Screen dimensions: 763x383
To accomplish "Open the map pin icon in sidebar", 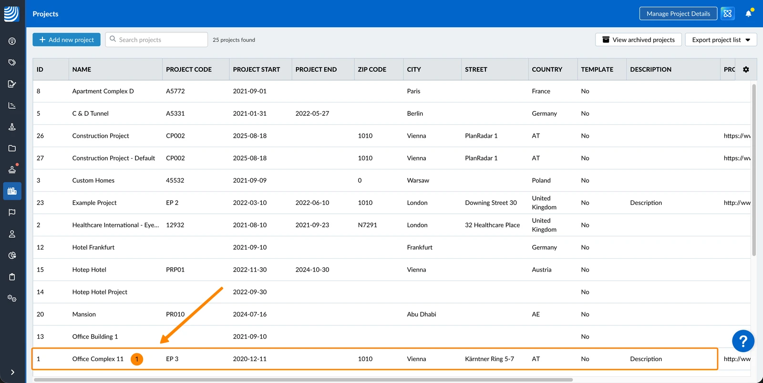I will [x=12, y=127].
